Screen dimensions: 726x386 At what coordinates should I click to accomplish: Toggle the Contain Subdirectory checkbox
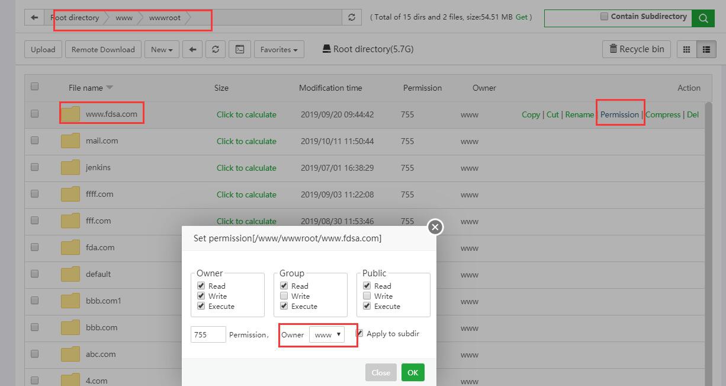click(604, 17)
